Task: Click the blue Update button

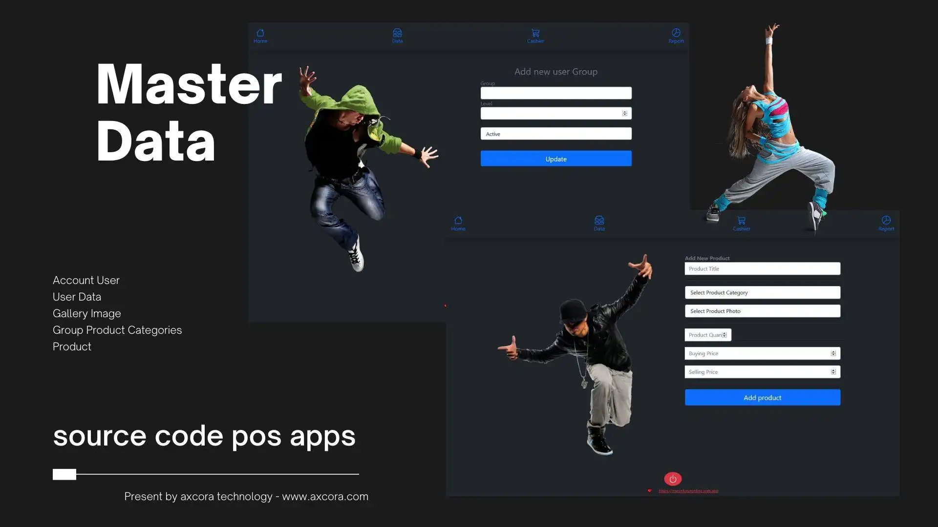Action: 555,158
